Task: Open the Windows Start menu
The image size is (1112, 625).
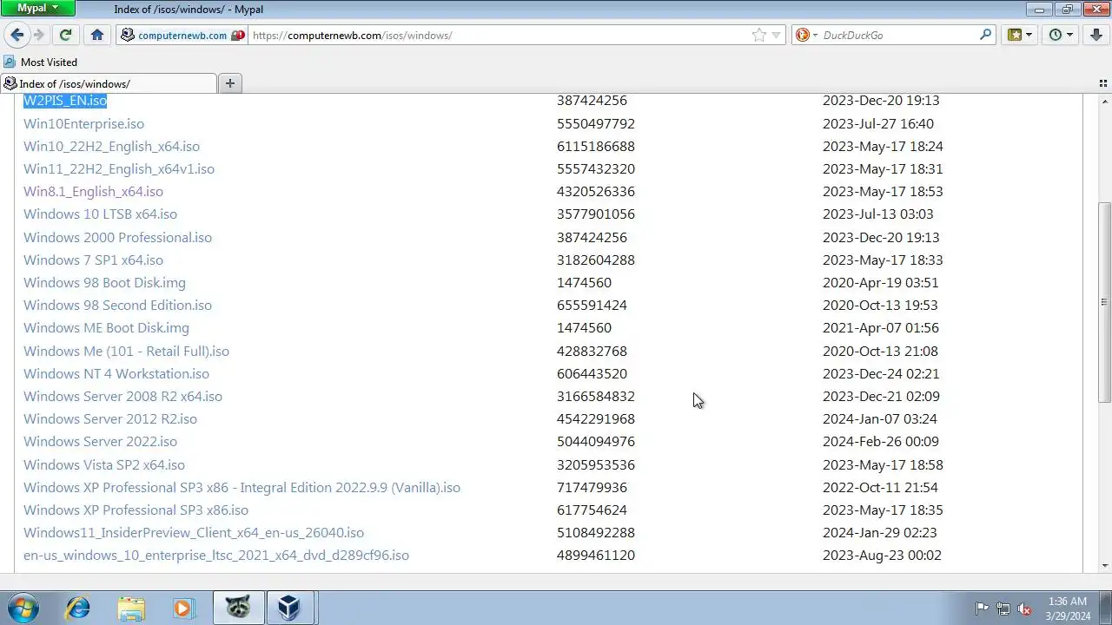Action: [23, 608]
